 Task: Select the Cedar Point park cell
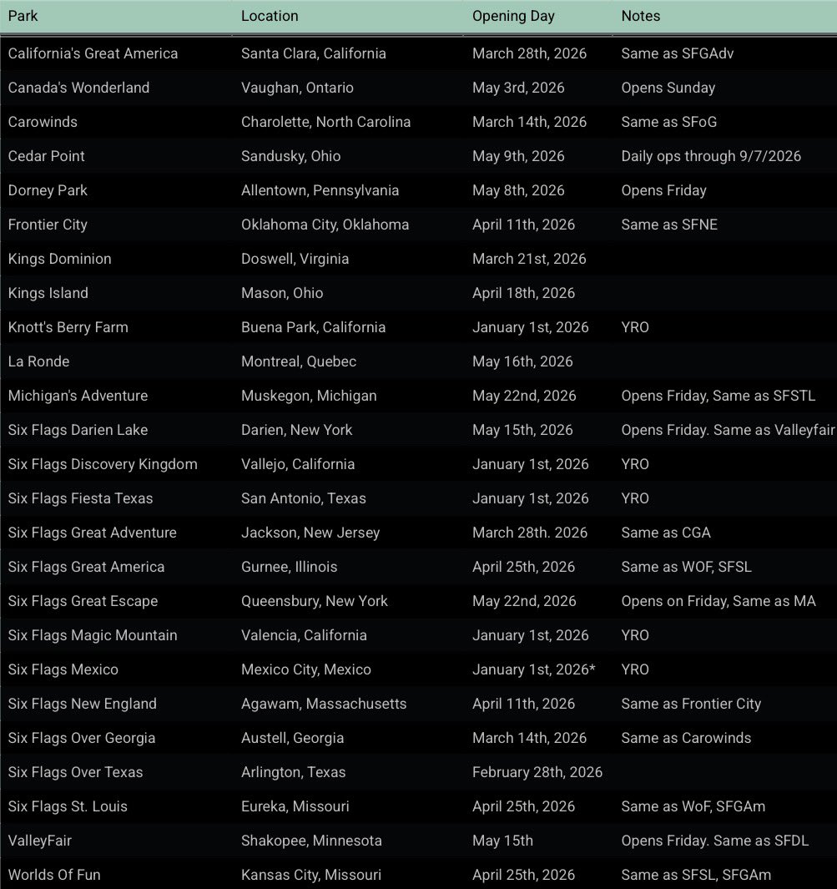click(47, 156)
